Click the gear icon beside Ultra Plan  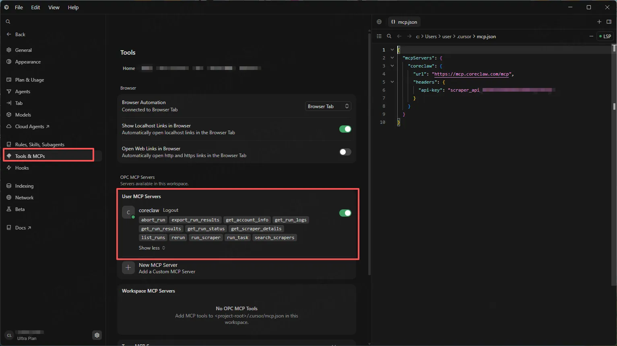click(97, 335)
